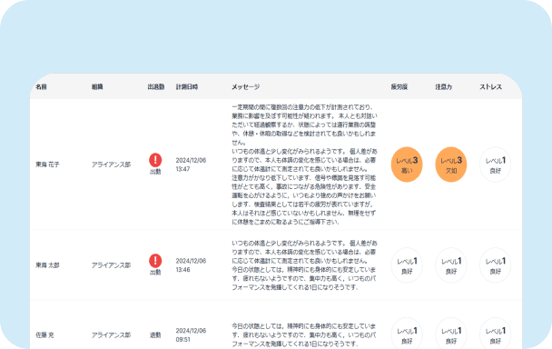Click 東海 花子's orange attention レベル3 欠如 badge

coord(451,165)
